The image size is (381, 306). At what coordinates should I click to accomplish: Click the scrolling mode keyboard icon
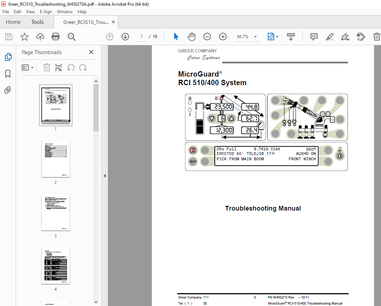click(291, 37)
